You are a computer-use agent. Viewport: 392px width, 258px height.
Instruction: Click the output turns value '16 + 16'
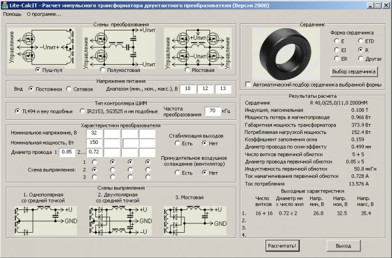pyautogui.click(x=264, y=214)
